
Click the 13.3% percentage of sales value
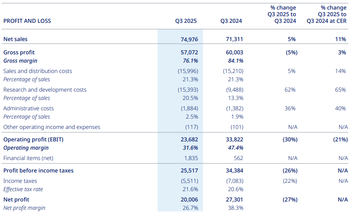click(236, 98)
